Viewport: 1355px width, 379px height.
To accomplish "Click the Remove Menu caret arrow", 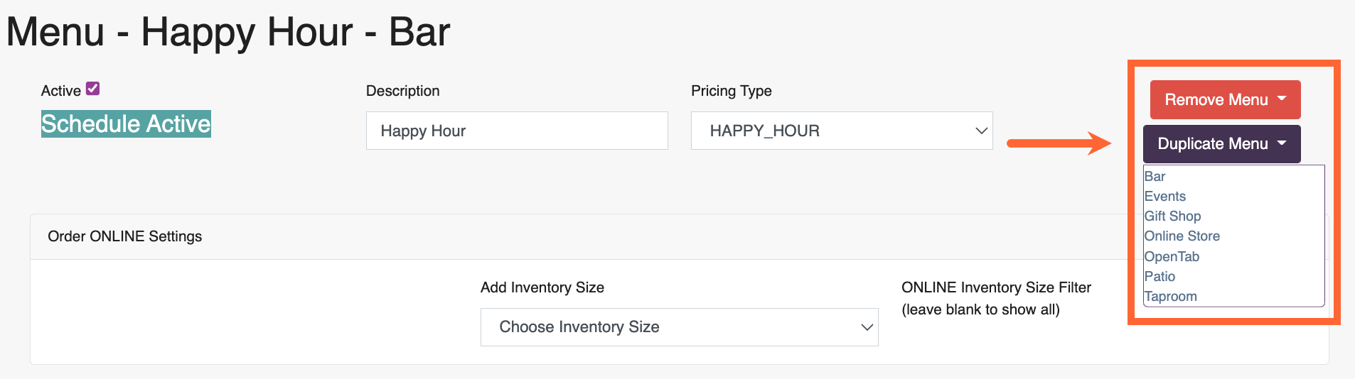I will (x=1282, y=99).
